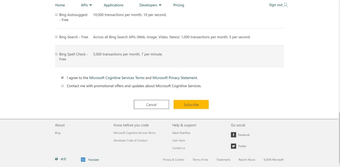Click the Cancel button

coord(151,104)
